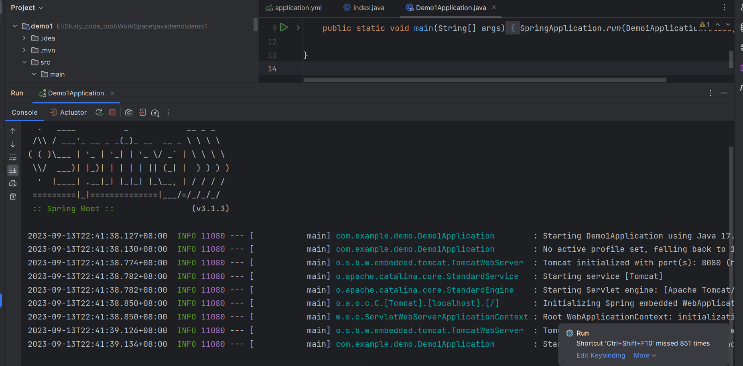Collapse the src folder
The width and height of the screenshot is (743, 366).
24,62
